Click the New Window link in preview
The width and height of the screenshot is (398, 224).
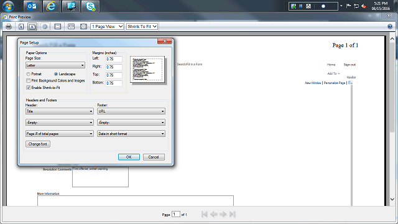coord(313,83)
